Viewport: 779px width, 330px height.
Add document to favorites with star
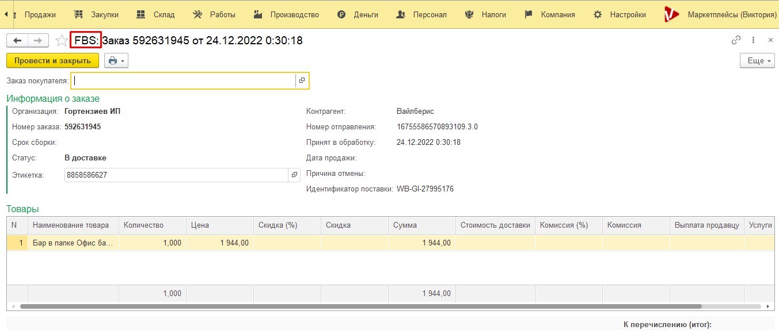61,40
